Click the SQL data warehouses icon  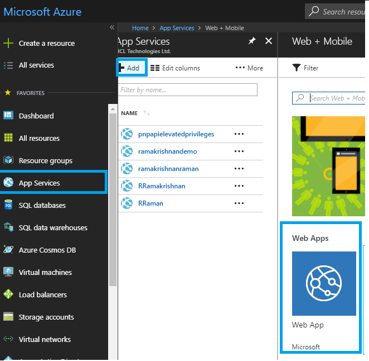pos(8,227)
